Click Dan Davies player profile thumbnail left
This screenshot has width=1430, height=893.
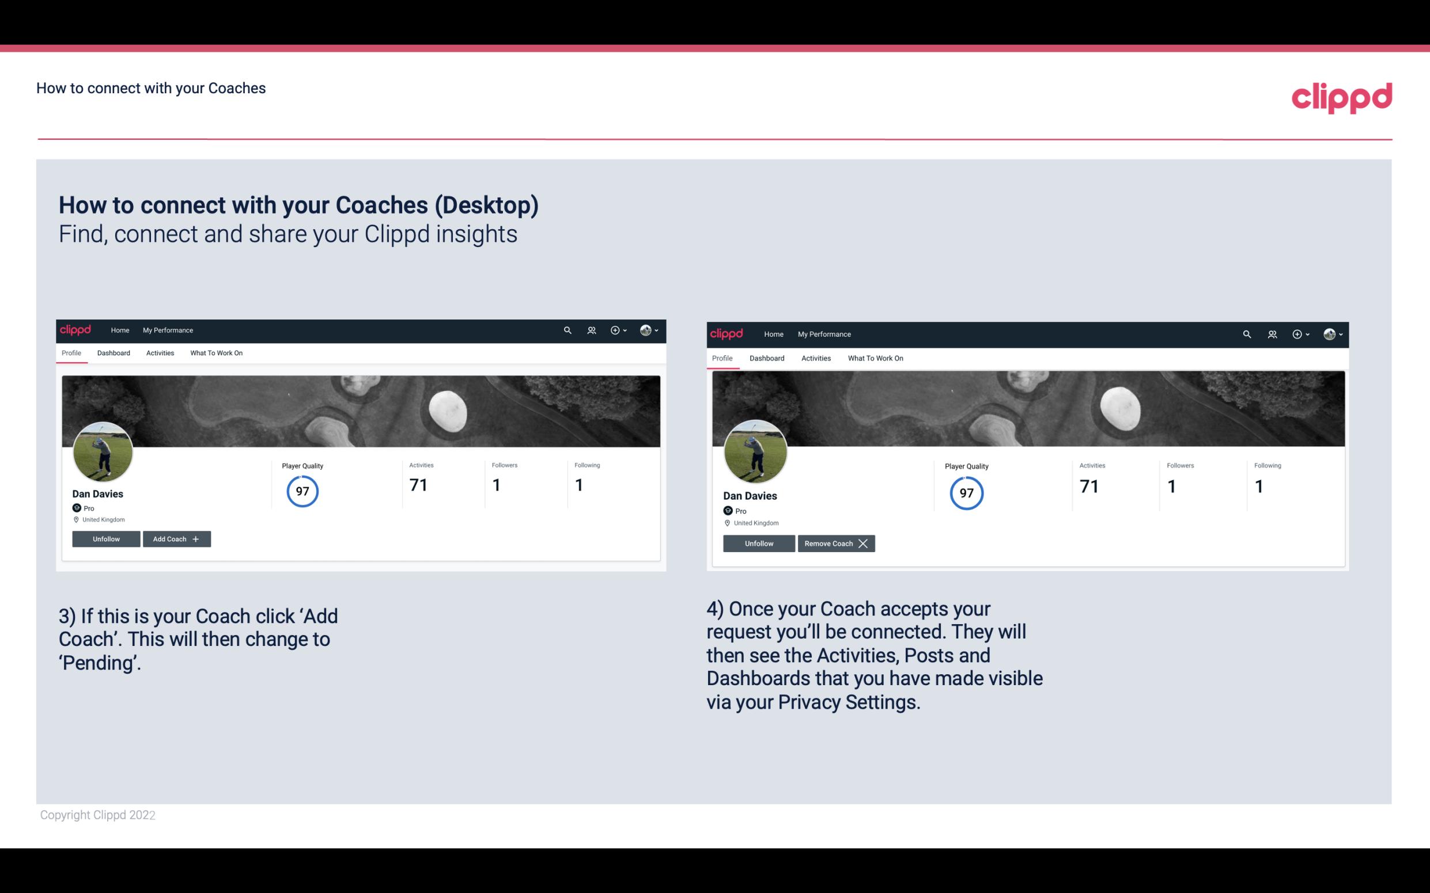(x=103, y=451)
